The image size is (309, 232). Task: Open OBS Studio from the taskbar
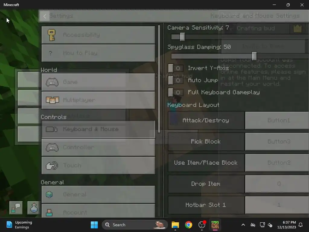click(202, 225)
